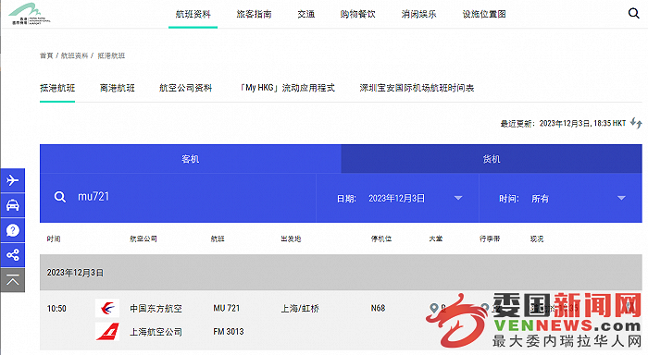Click the 2023年12月3日 date group row
Viewport: 648px width, 355px height.
(341, 273)
